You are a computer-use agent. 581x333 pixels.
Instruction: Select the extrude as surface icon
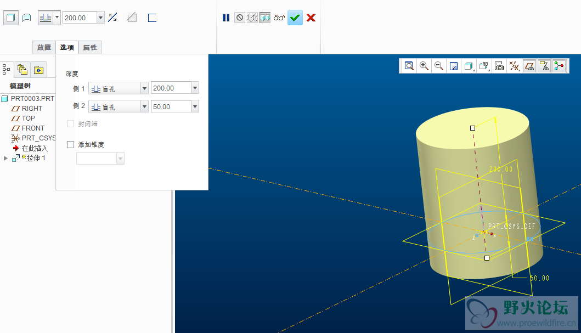point(26,18)
